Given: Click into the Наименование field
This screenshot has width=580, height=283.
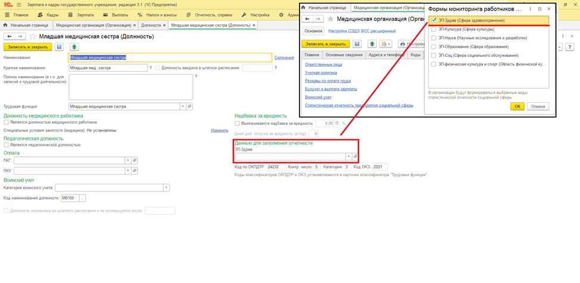Looking at the screenshot, I should (x=170, y=58).
